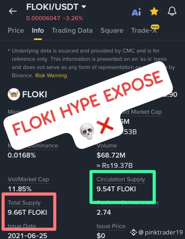Image resolution: width=185 pixels, height=239 pixels.
Task: Toggle the favorite star icon
Action: click(154, 12)
